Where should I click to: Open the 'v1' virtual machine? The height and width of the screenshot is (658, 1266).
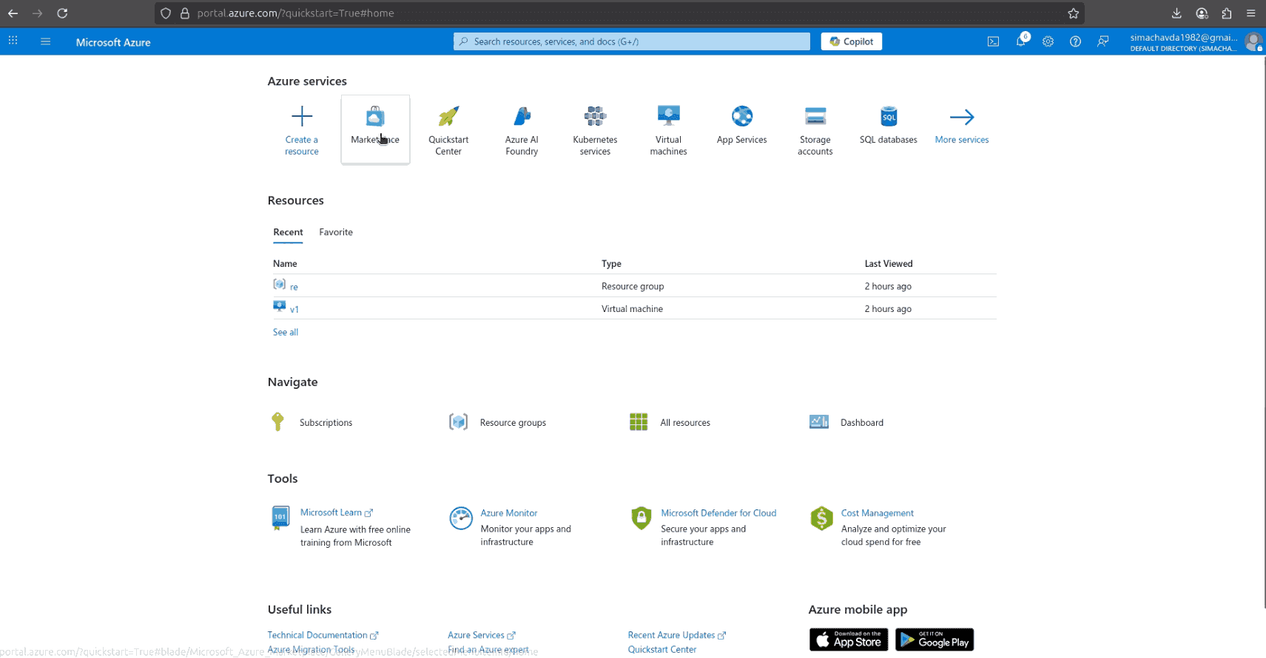pos(294,310)
